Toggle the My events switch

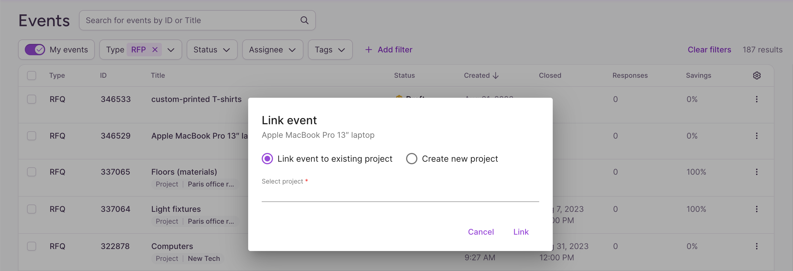coord(35,50)
